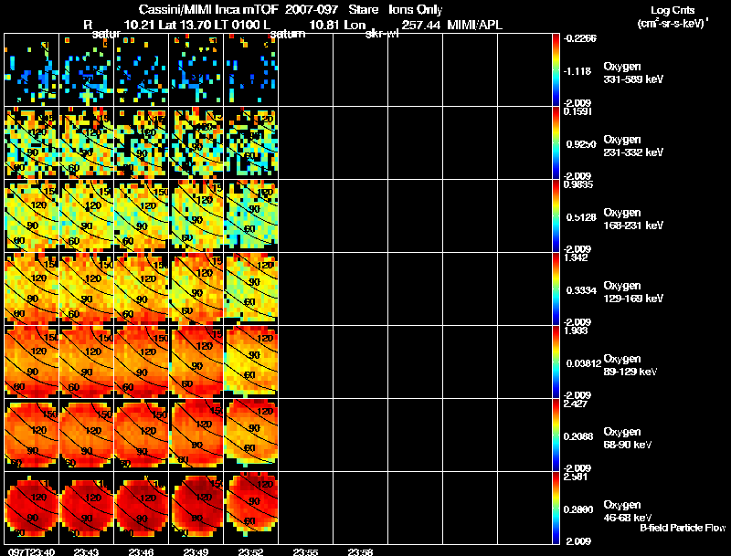Image resolution: width=731 pixels, height=556 pixels.
Task: Click the bottom colorbar for 46-68 keV
Action: click(556, 508)
